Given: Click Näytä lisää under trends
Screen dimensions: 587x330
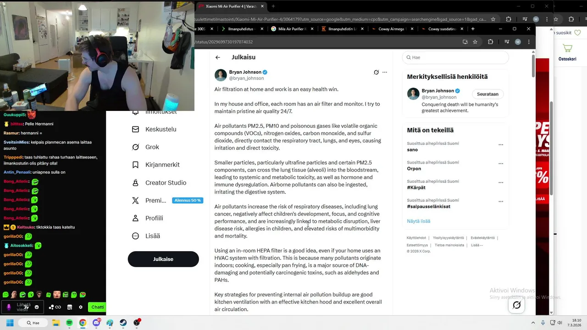Looking at the screenshot, I should [x=418, y=221].
